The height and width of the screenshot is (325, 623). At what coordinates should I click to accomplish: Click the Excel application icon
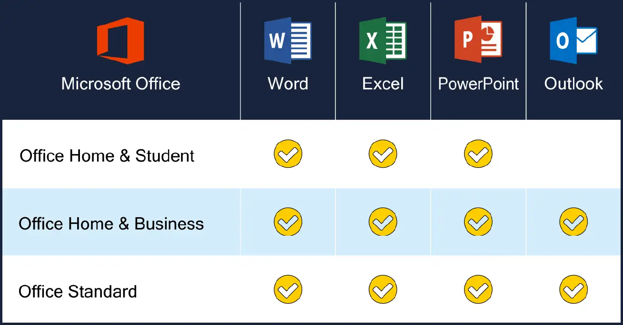[383, 40]
